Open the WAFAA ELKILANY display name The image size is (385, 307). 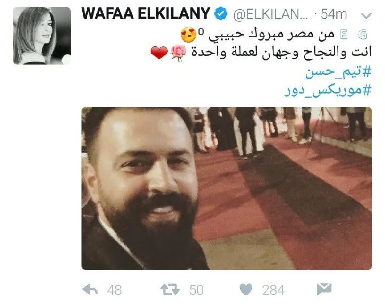[x=146, y=15]
